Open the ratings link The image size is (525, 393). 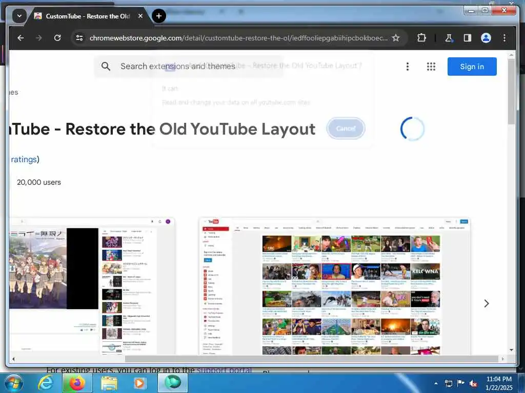pos(24,160)
